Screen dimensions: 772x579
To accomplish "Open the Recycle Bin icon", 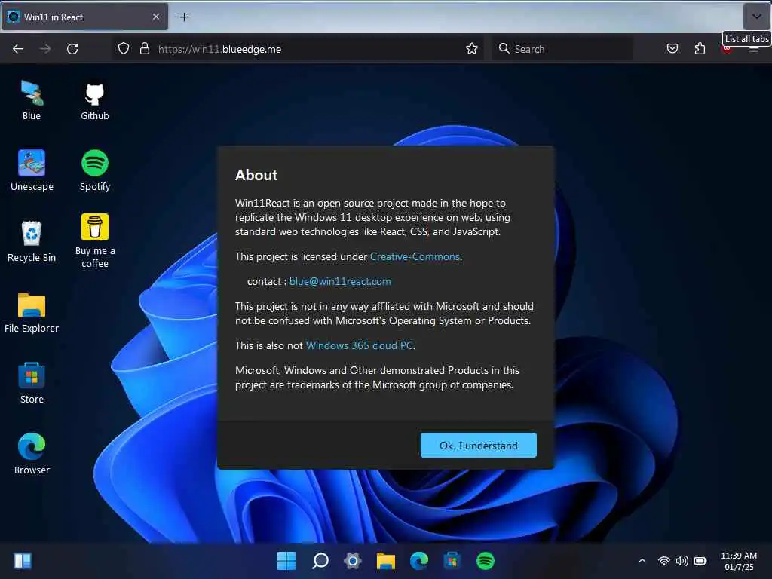I will click(x=32, y=241).
